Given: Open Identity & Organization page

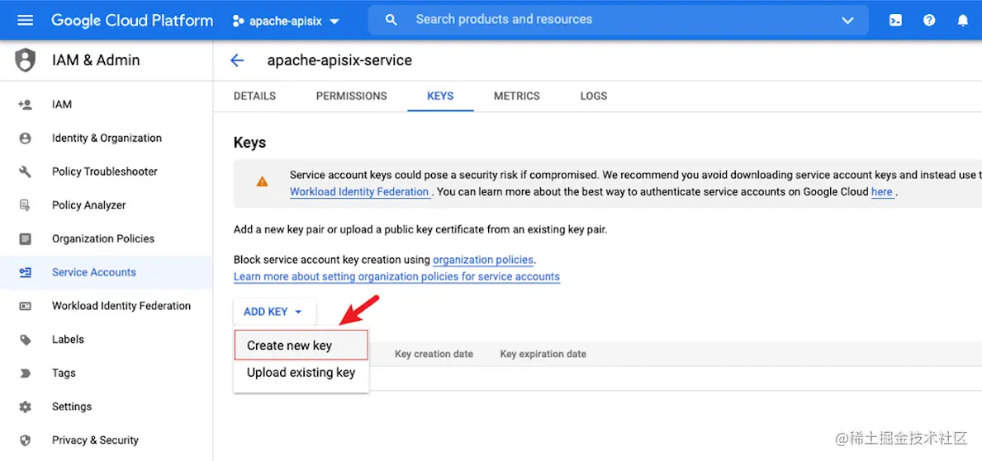Looking at the screenshot, I should pos(107,139).
